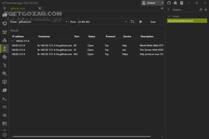Expand the sidebar with double chevron
Screen dimensions: 209x139
point(4,8)
